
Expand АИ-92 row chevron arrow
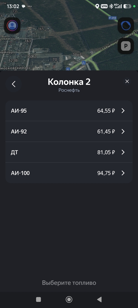point(123,131)
